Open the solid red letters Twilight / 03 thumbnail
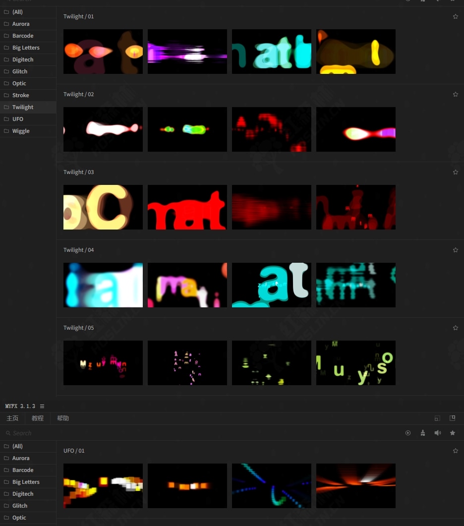Image resolution: width=464 pixels, height=526 pixels. pyautogui.click(x=187, y=207)
